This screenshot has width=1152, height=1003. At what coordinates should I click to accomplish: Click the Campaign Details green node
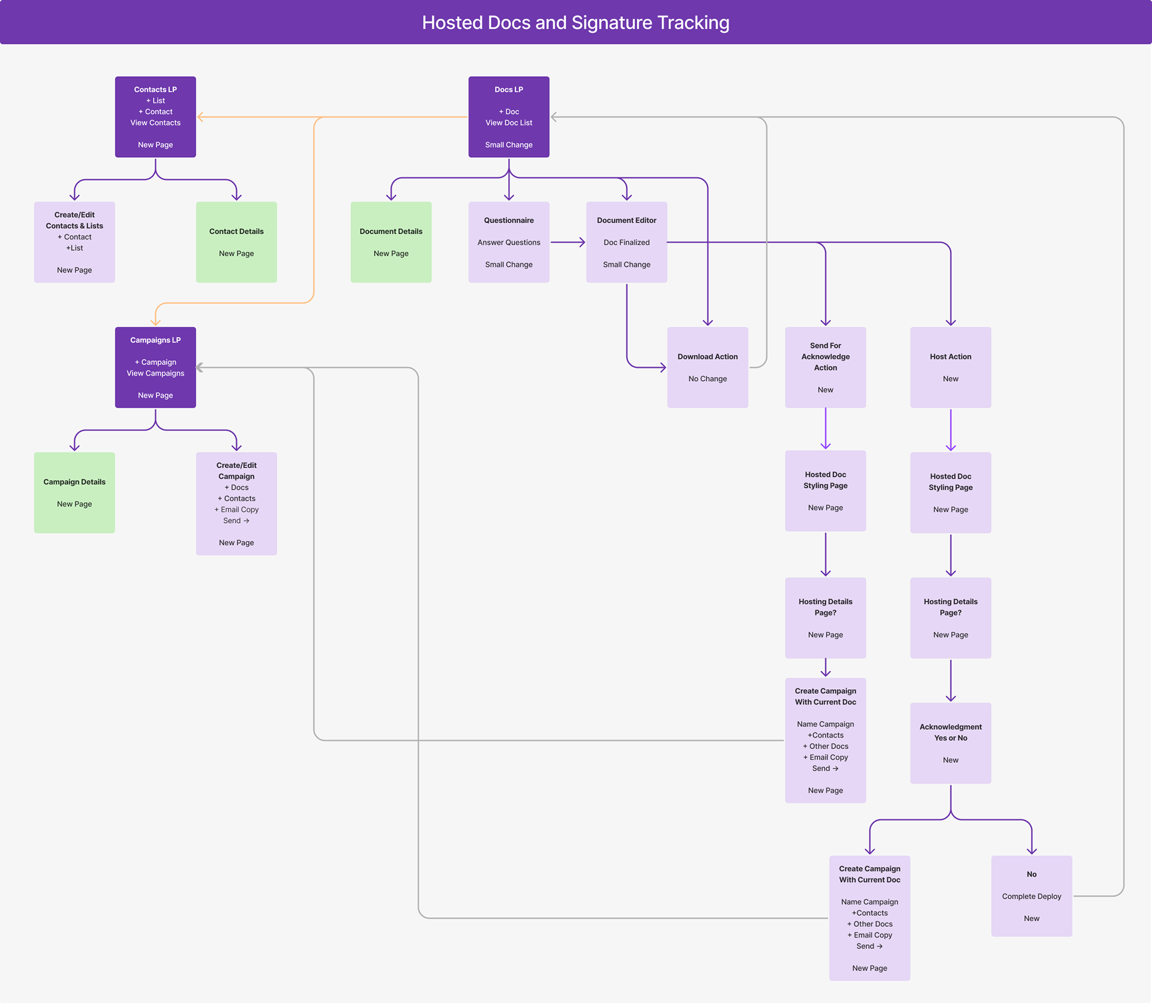pyautogui.click(x=74, y=492)
